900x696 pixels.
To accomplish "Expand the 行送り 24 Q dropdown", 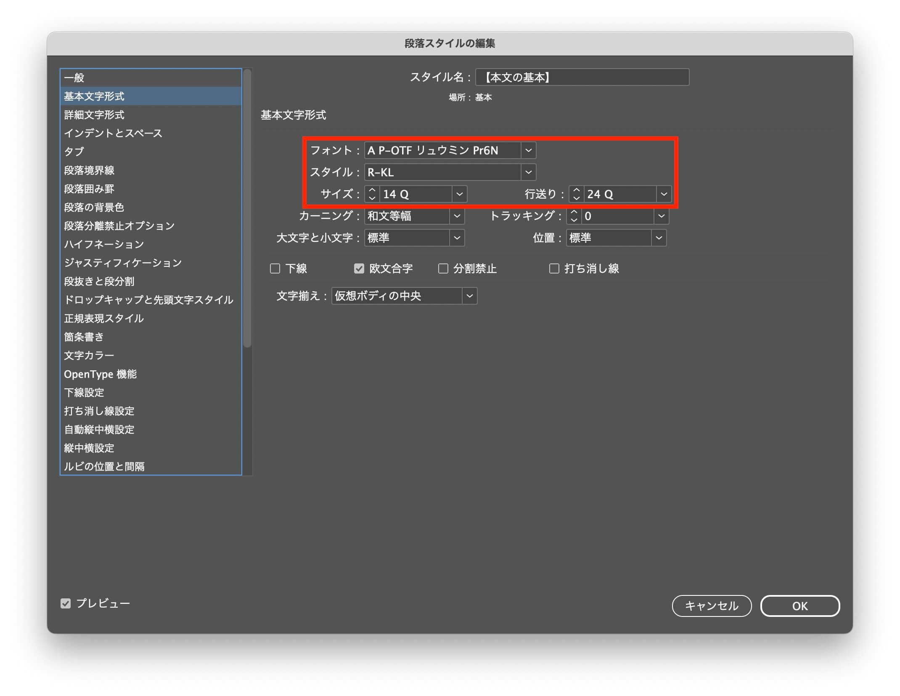I will click(664, 194).
